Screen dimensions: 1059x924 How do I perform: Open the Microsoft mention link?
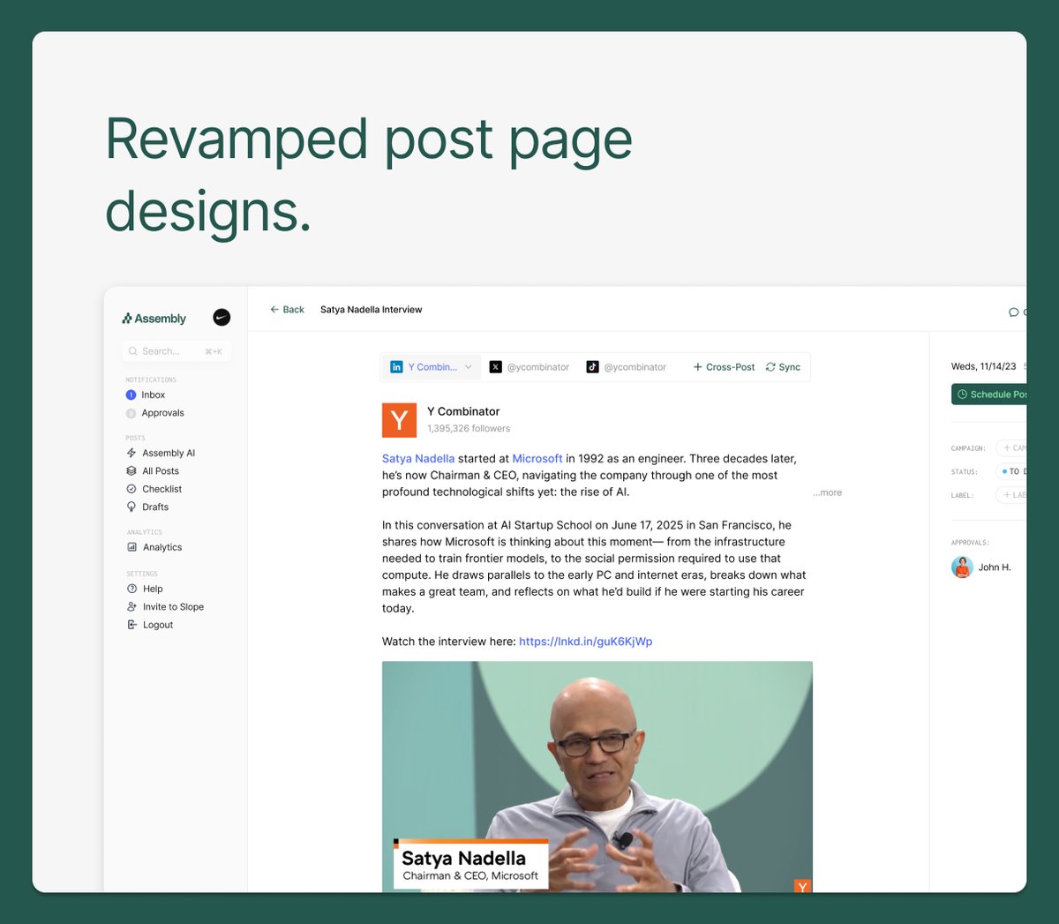(537, 459)
